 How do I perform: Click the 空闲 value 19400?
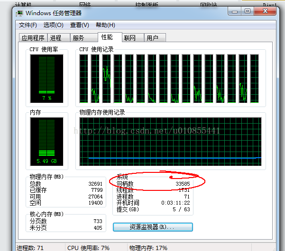click(95, 203)
